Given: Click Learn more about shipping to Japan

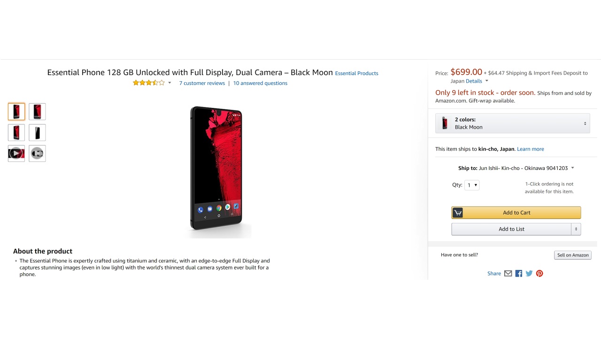Looking at the screenshot, I should pos(530,149).
